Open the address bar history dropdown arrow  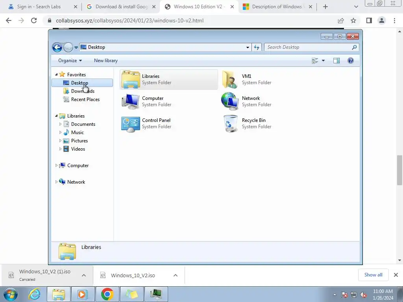[248, 47]
